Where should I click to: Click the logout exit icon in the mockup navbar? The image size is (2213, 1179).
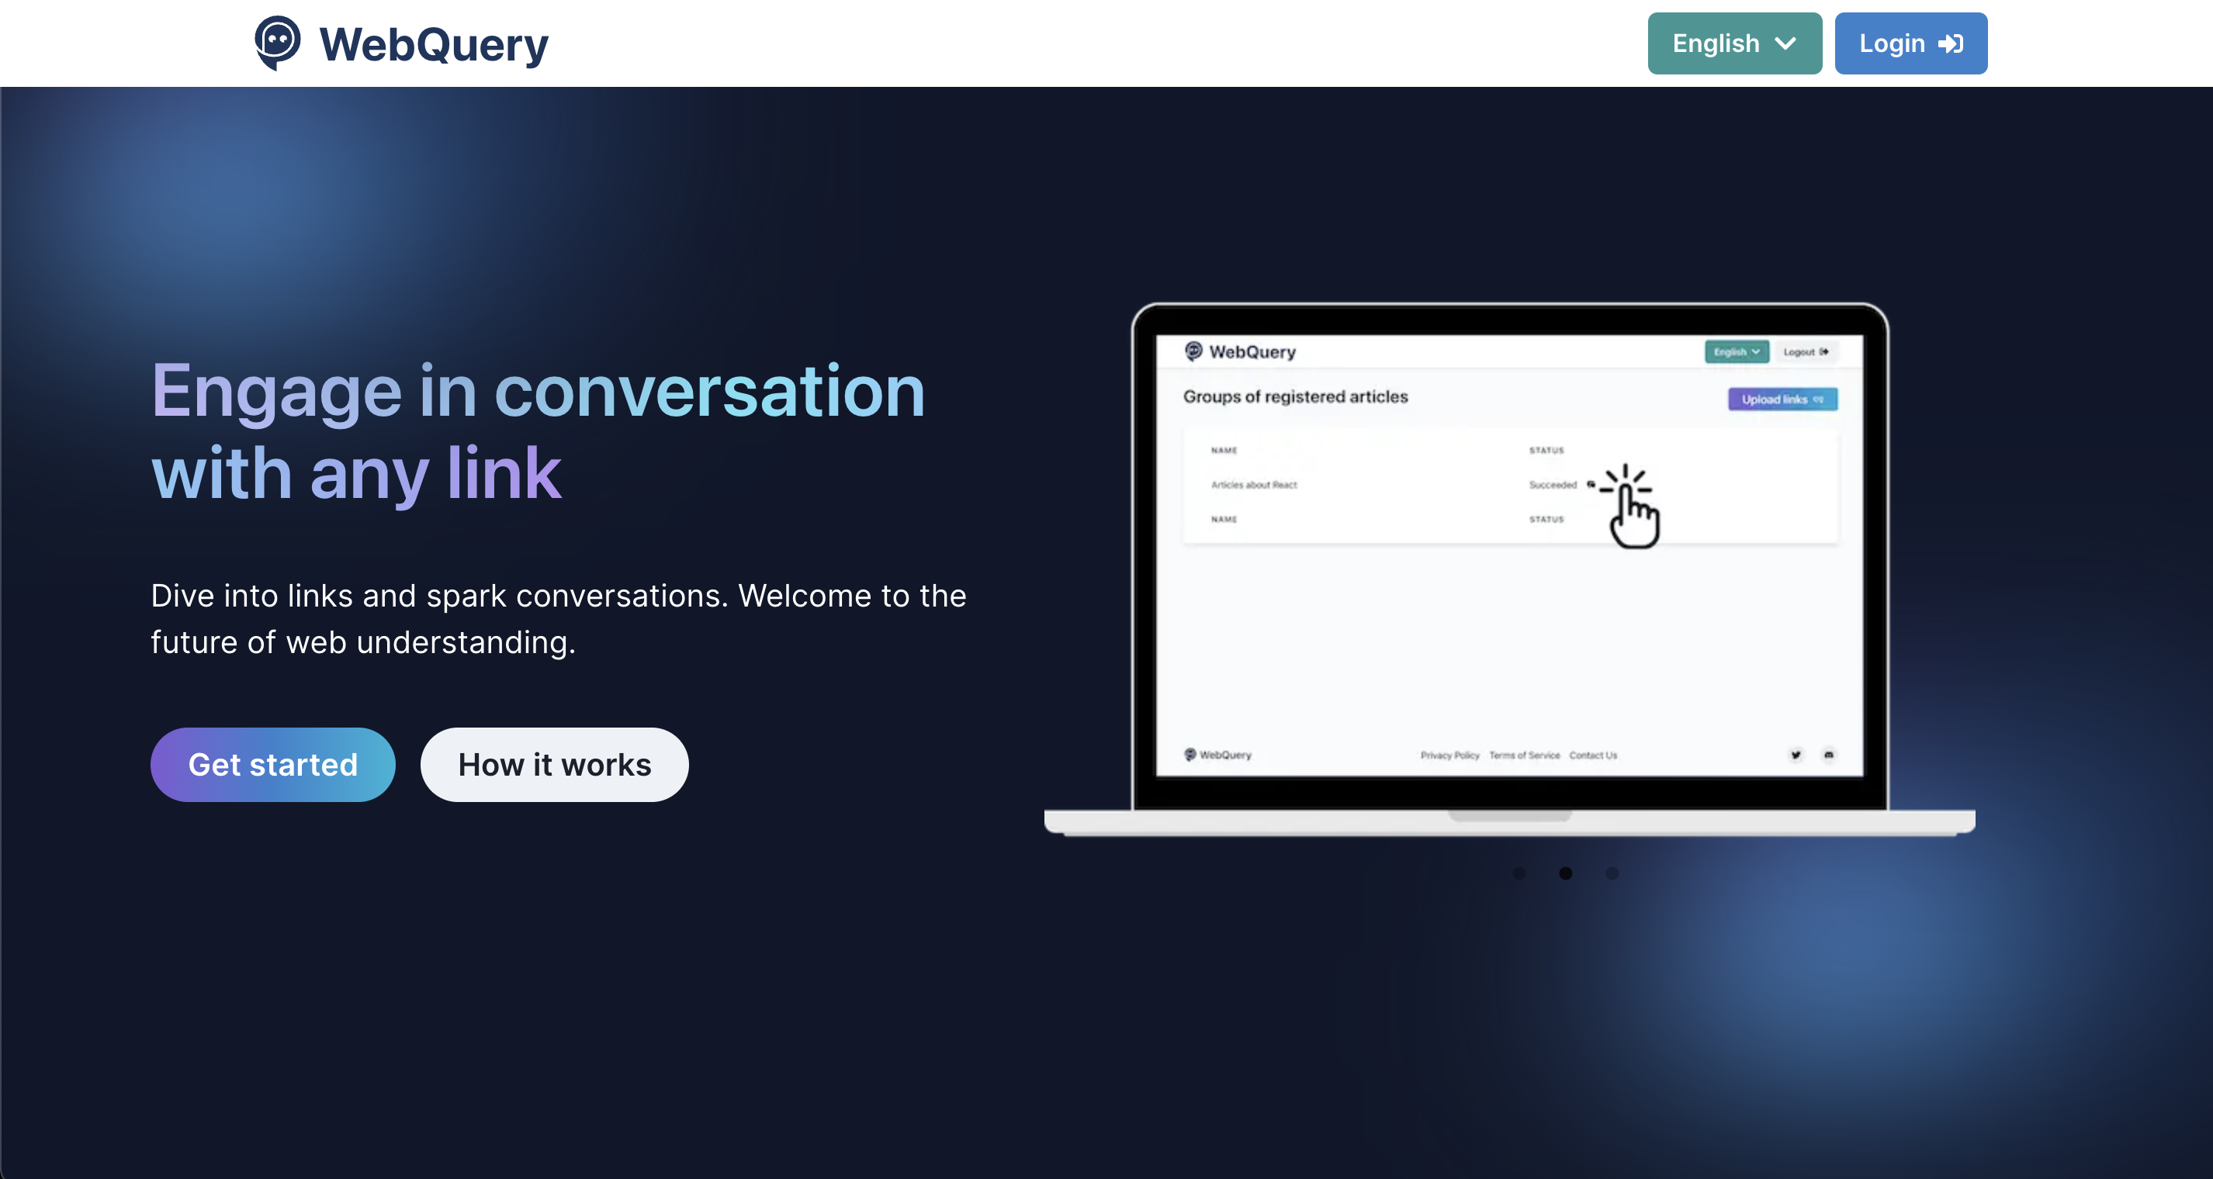coord(1825,351)
